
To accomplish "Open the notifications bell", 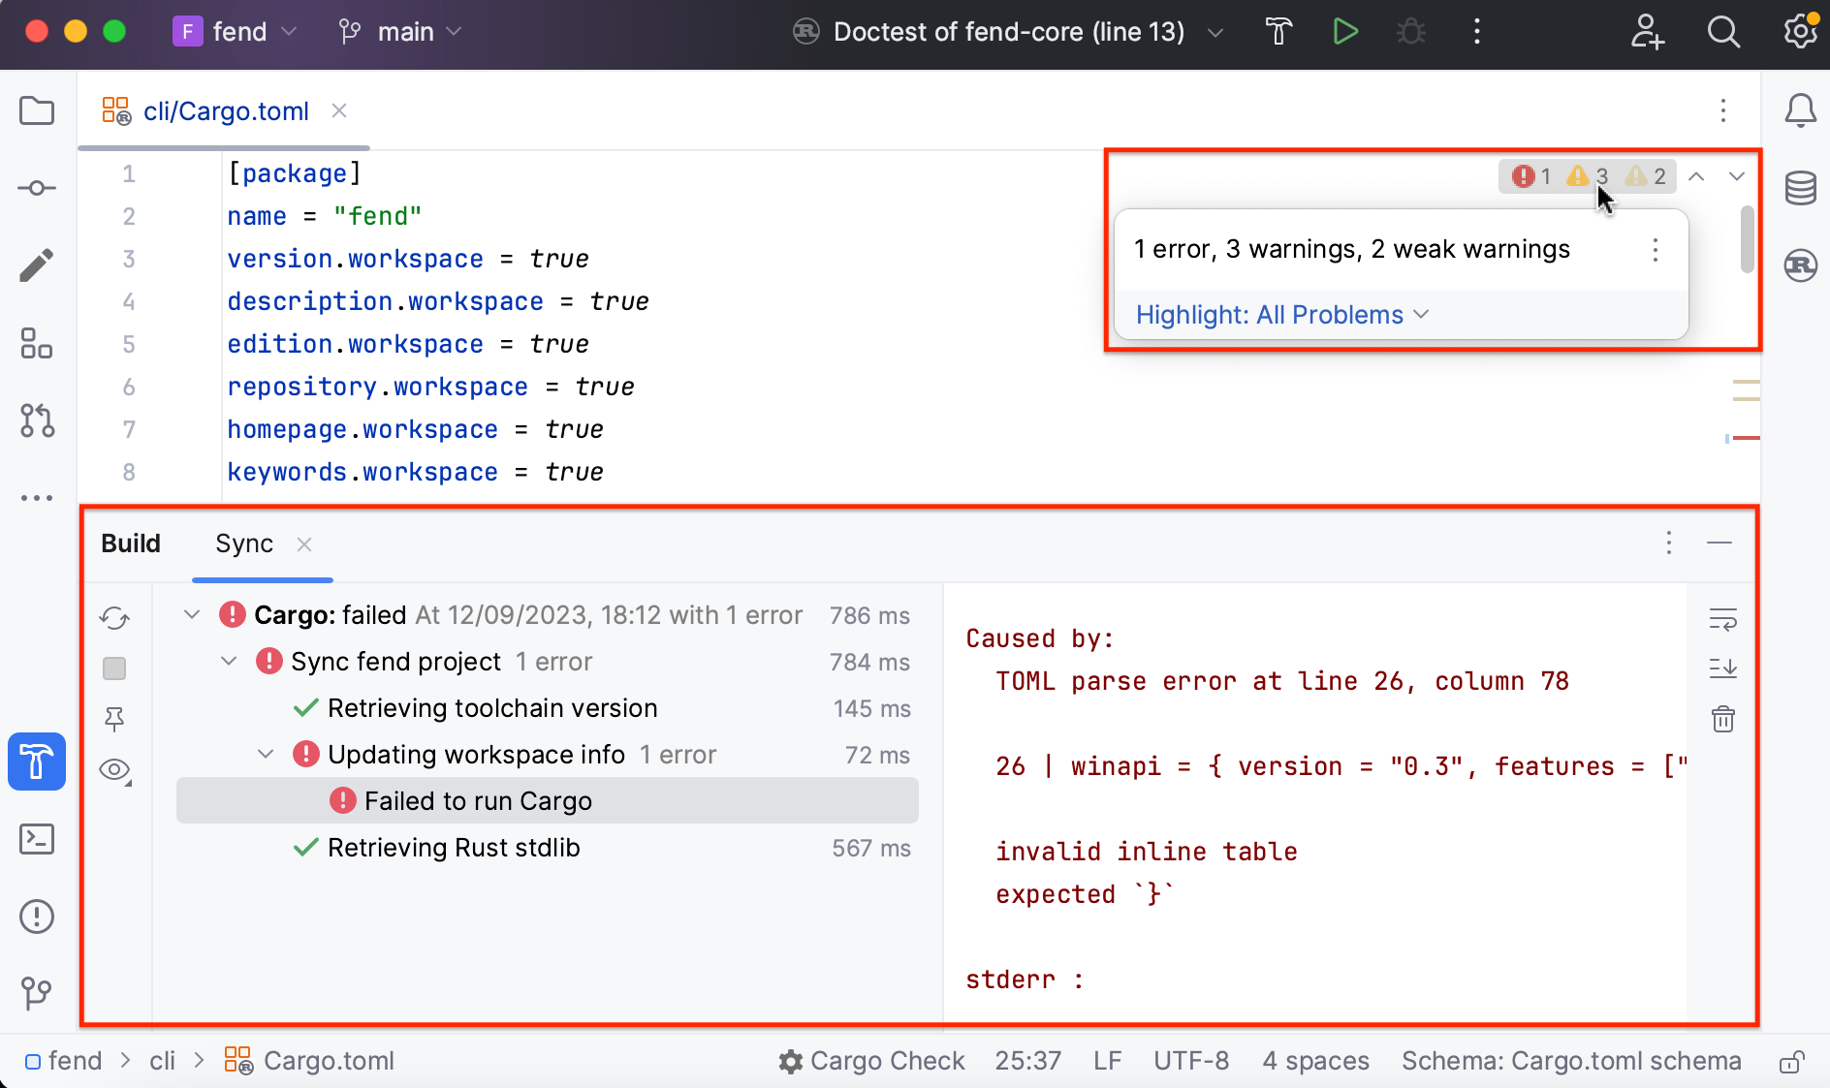I will [x=1800, y=110].
